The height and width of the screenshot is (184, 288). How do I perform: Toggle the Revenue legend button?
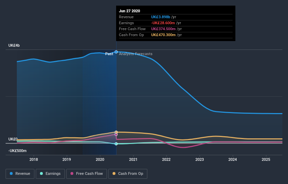point(20,174)
